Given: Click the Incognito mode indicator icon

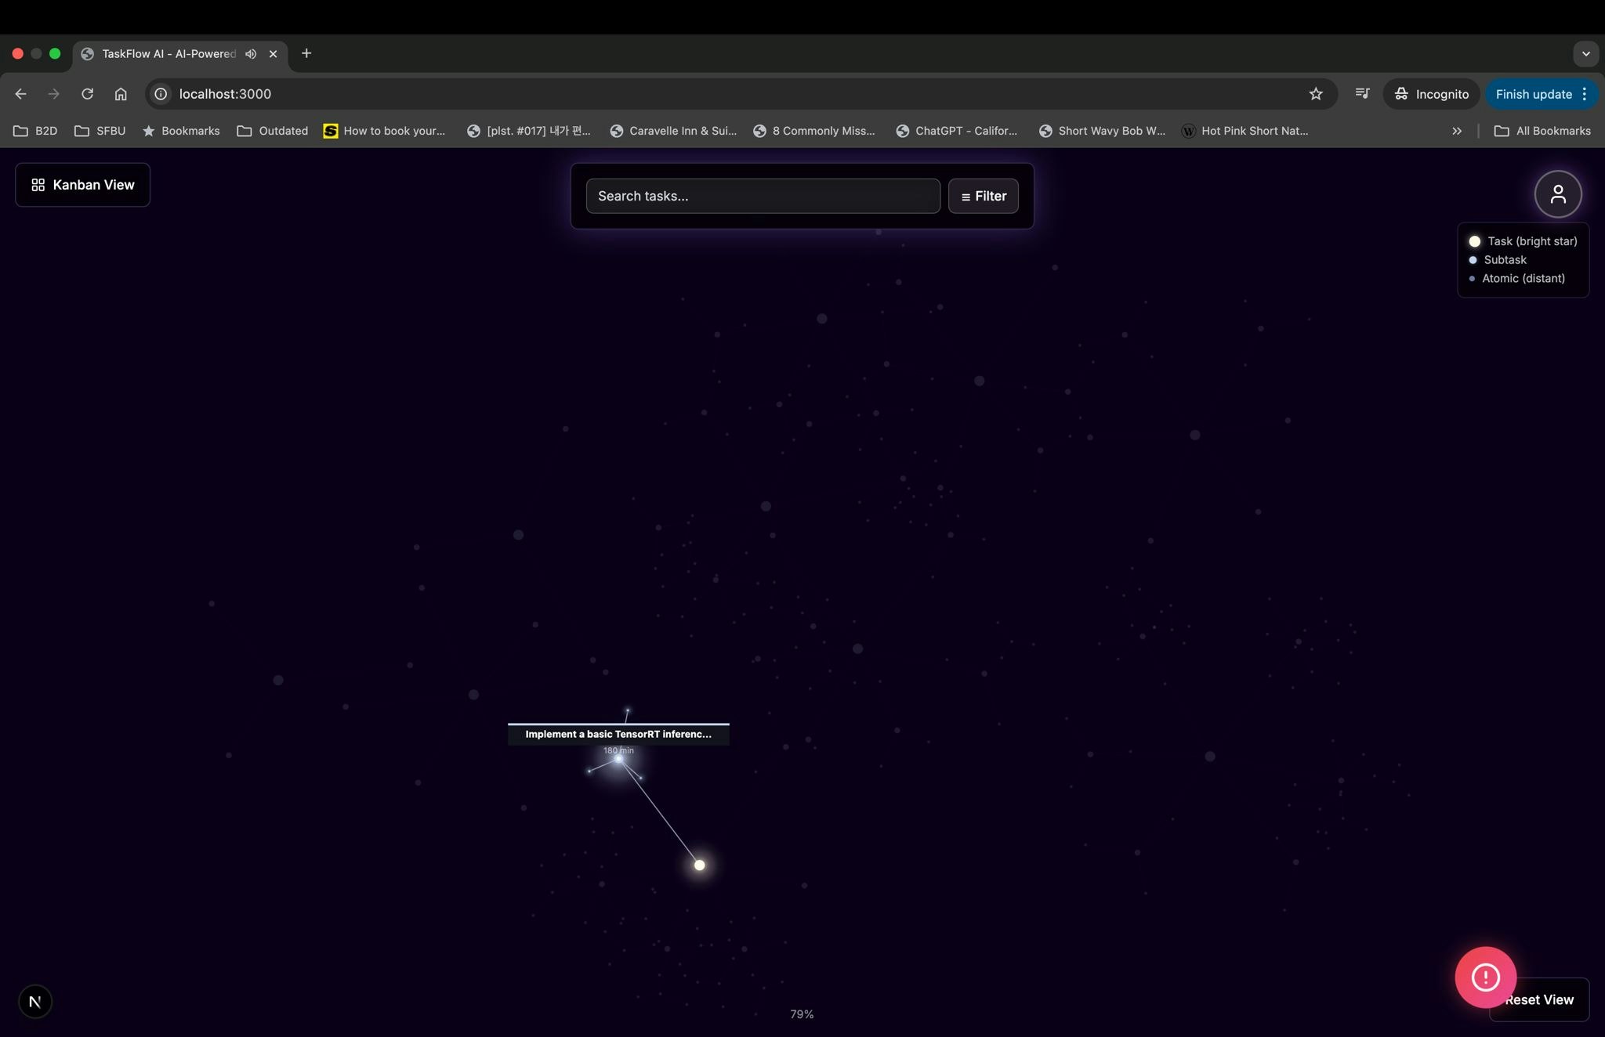Looking at the screenshot, I should 1402,94.
